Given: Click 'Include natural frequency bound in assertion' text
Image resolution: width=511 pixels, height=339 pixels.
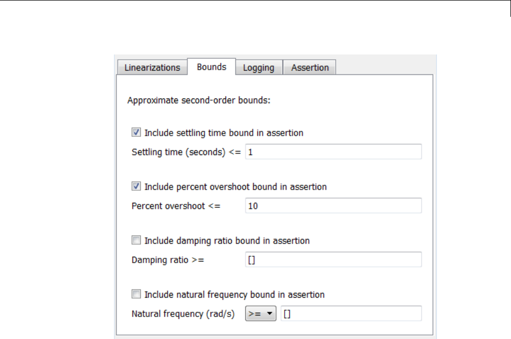Looking at the screenshot, I should (234, 294).
